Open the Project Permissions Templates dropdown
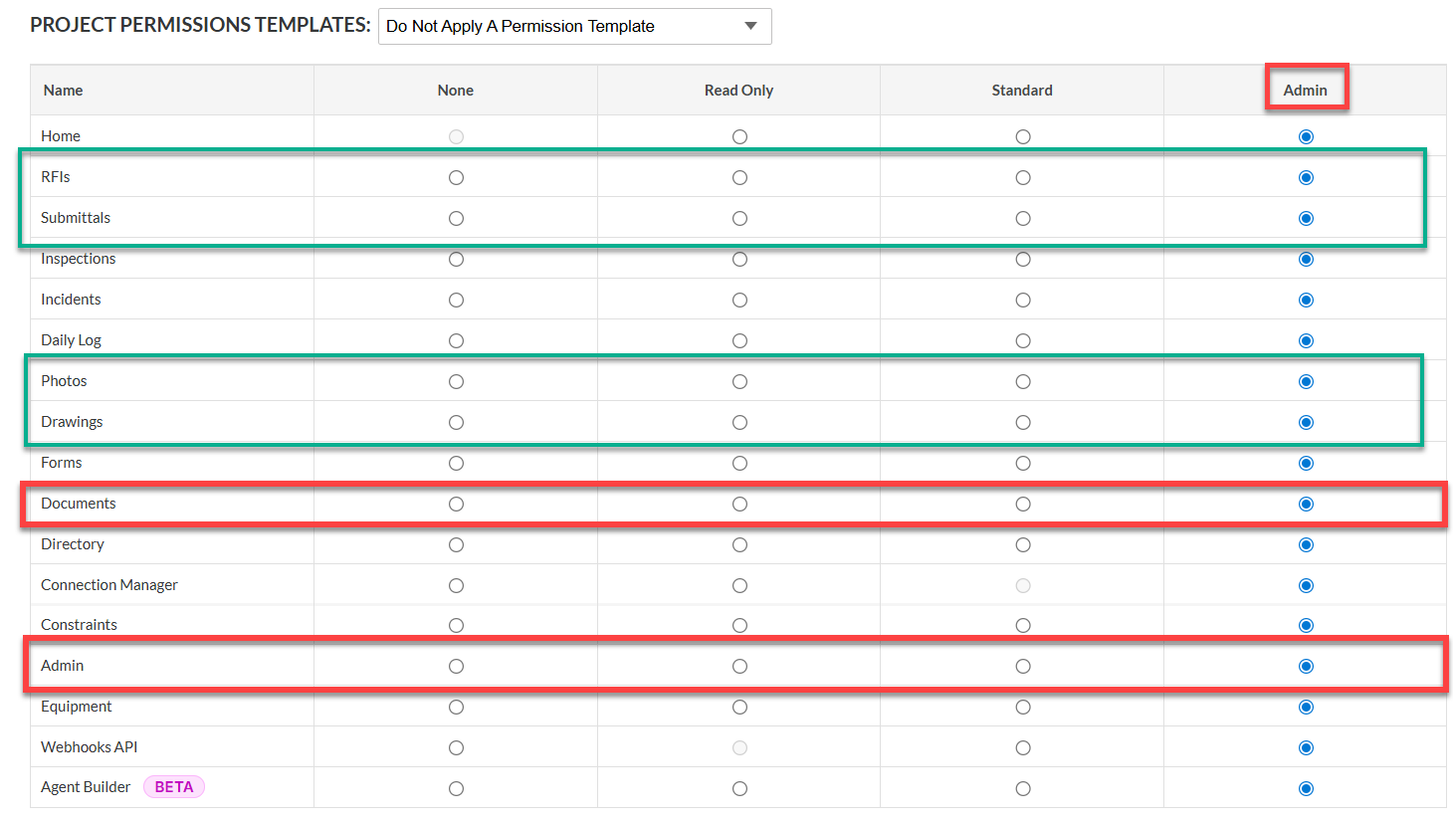The width and height of the screenshot is (1453, 824). point(574,27)
